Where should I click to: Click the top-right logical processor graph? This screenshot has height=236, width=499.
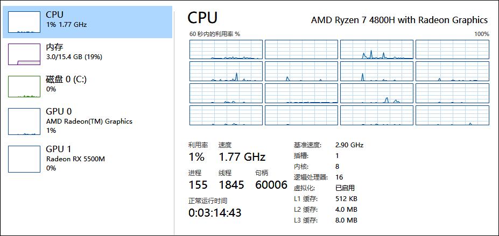452,49
